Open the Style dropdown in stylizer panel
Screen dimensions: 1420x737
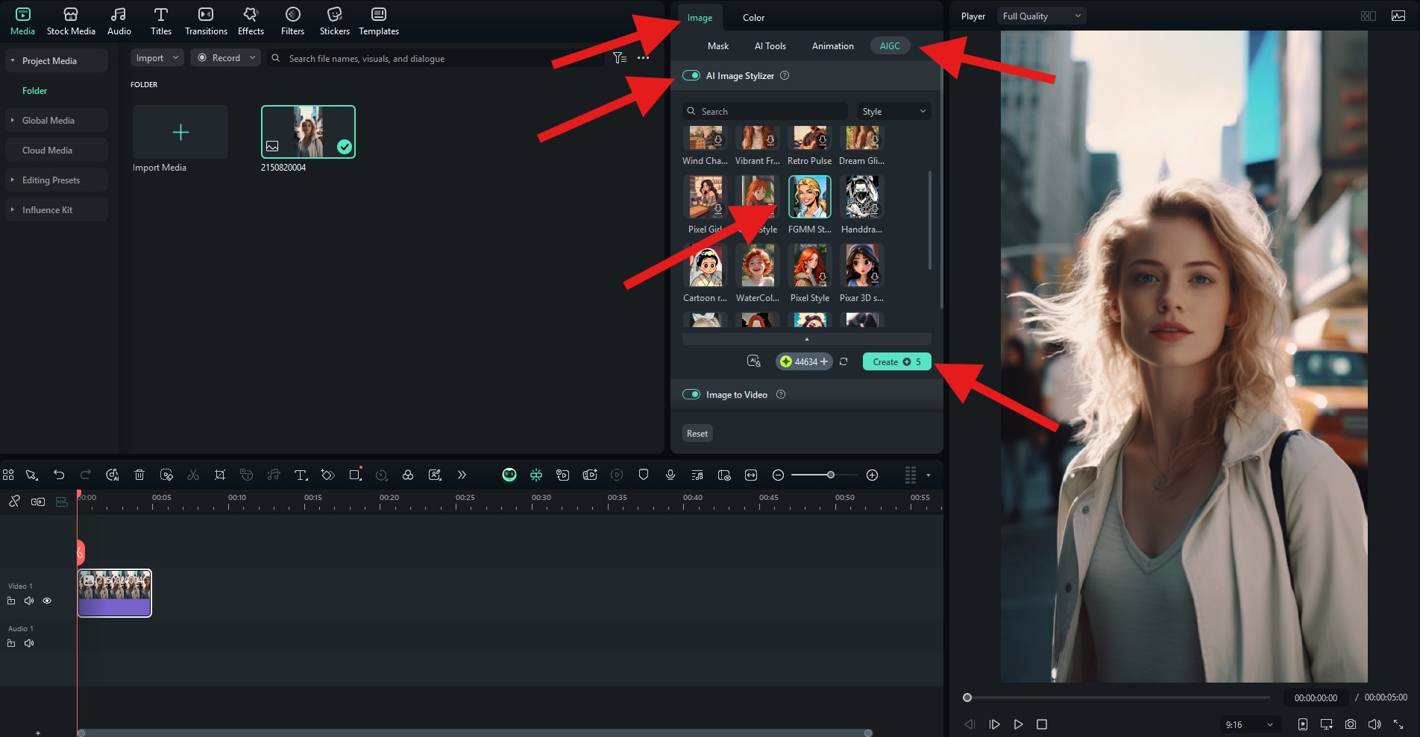click(893, 111)
